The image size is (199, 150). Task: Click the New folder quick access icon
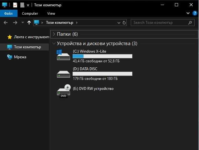(22, 5)
